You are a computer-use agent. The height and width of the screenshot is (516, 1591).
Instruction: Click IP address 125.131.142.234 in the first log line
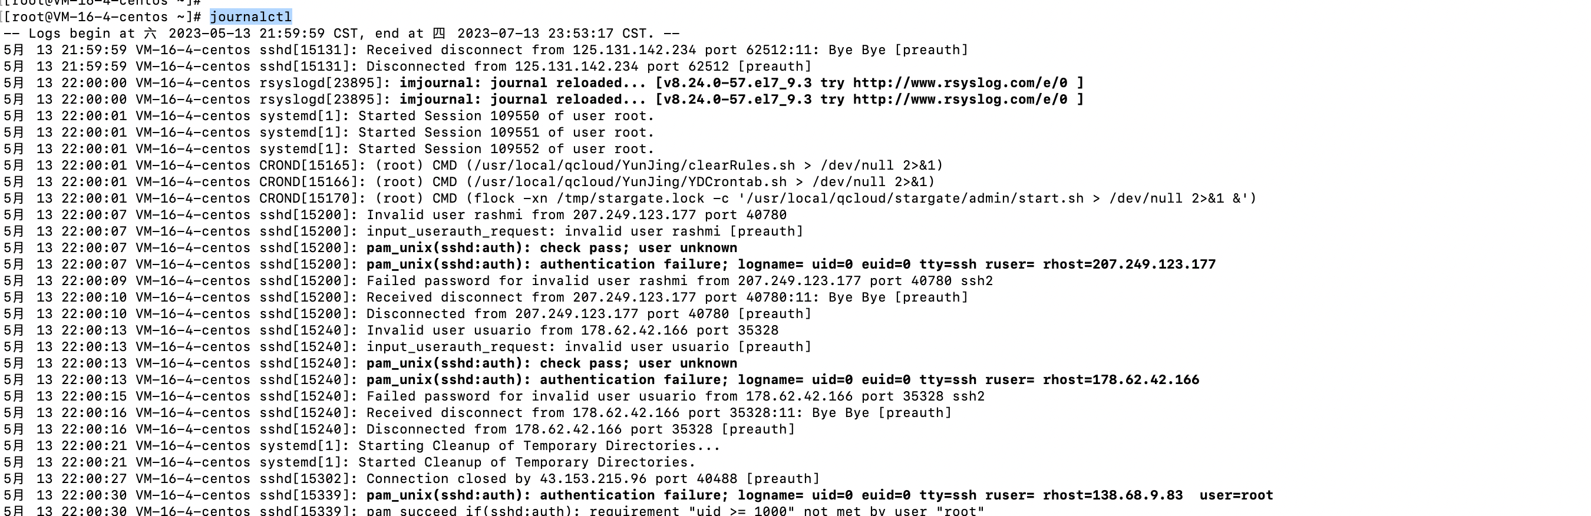click(634, 50)
